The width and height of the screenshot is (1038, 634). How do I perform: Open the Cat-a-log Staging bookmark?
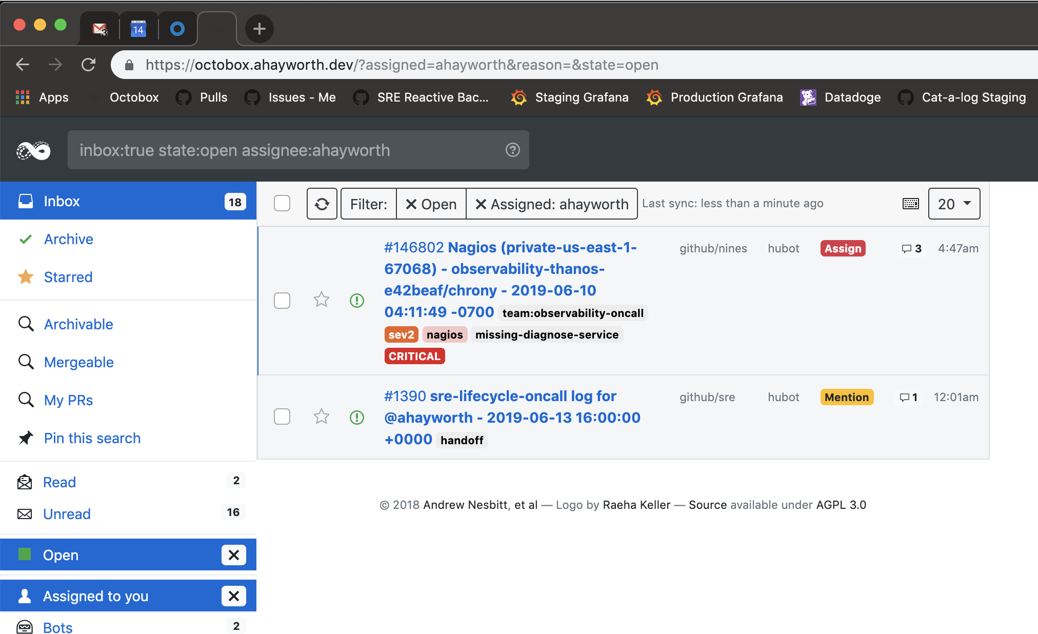(x=962, y=97)
